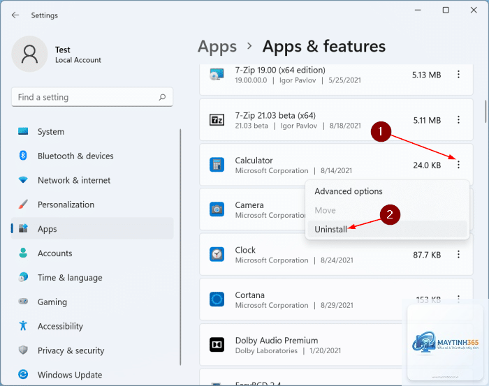Screen dimensions: 489x386
Task: Click the Cortana app icon
Action: (217, 299)
